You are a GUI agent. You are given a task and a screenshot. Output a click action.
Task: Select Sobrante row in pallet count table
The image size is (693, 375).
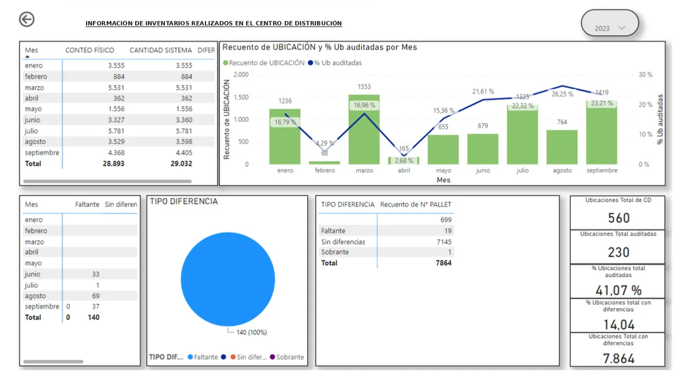[x=386, y=252]
